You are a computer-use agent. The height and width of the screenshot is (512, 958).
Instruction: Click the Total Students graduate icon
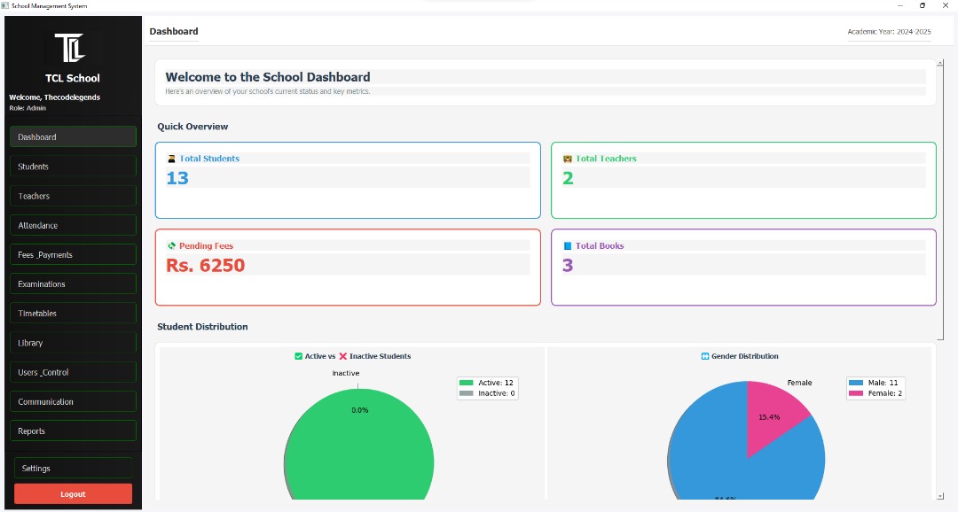click(171, 159)
